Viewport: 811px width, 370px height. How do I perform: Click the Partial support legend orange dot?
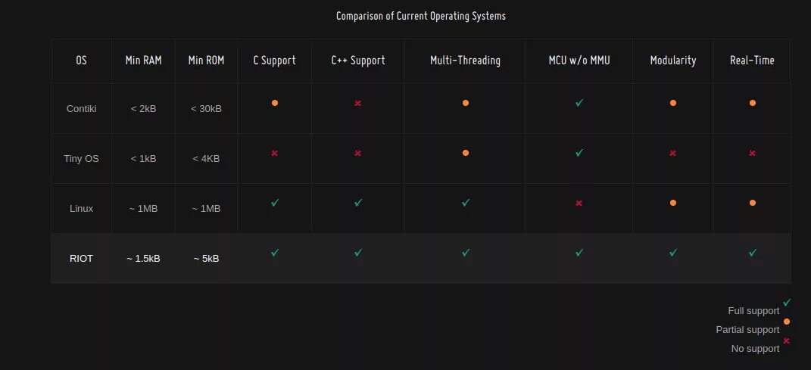[x=787, y=322]
